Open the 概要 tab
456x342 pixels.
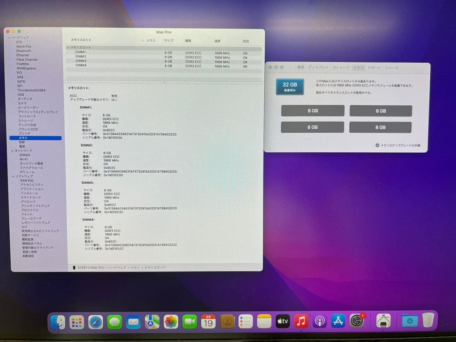click(301, 67)
